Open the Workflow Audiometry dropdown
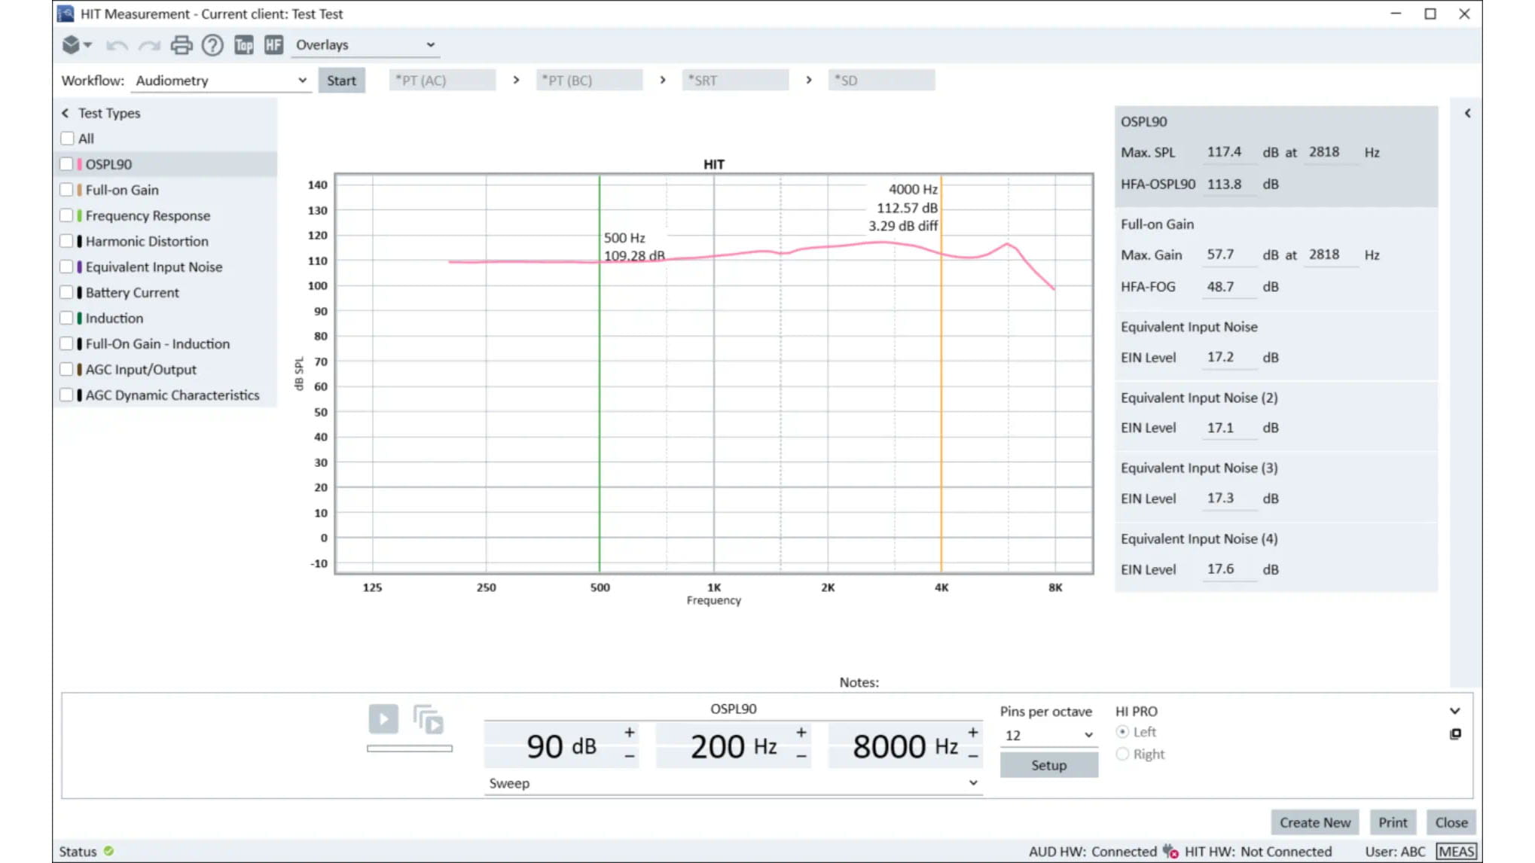Image resolution: width=1535 pixels, height=863 pixels. (x=221, y=81)
